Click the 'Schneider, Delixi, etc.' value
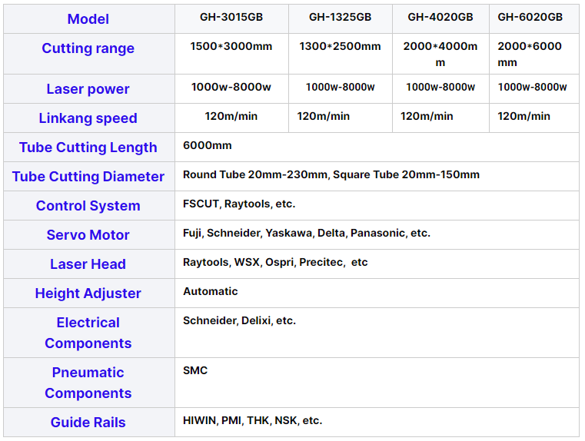The height and width of the screenshot is (441, 585). pyautogui.click(x=240, y=320)
